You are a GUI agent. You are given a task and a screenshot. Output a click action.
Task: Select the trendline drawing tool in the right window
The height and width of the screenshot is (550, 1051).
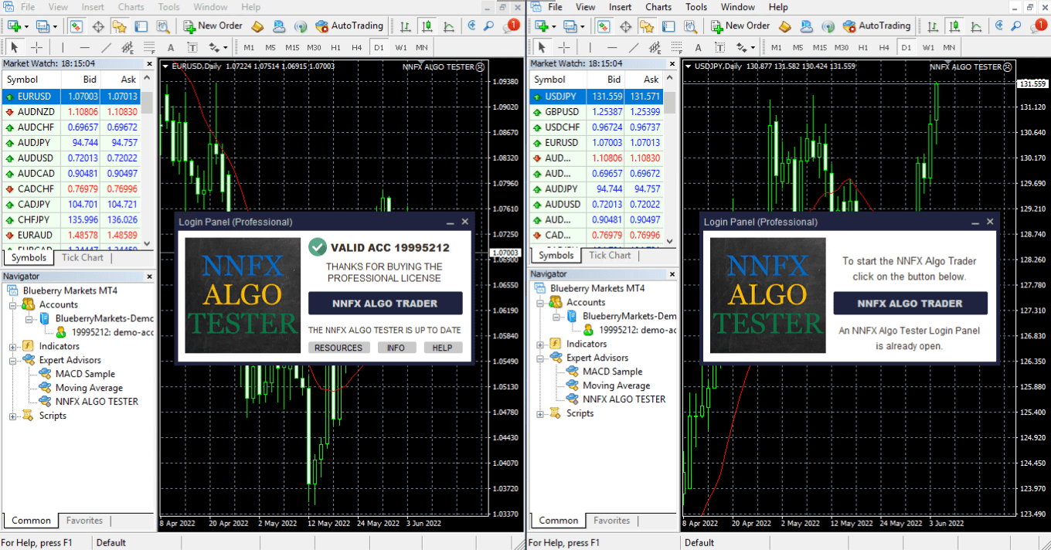634,47
